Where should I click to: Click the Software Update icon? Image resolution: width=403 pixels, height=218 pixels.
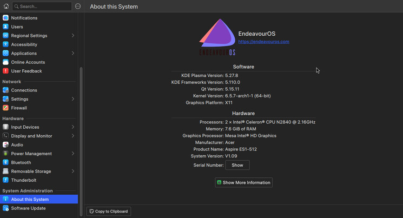click(5, 208)
